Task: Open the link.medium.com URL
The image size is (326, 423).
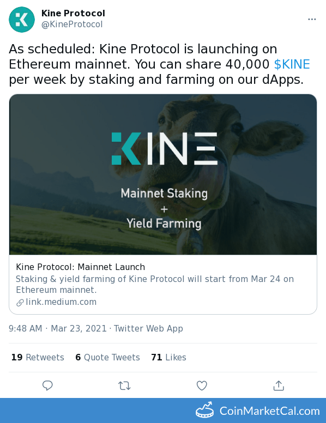Action: point(61,302)
